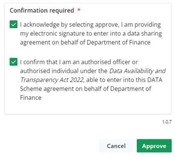Click the green Approve button

[154, 146]
